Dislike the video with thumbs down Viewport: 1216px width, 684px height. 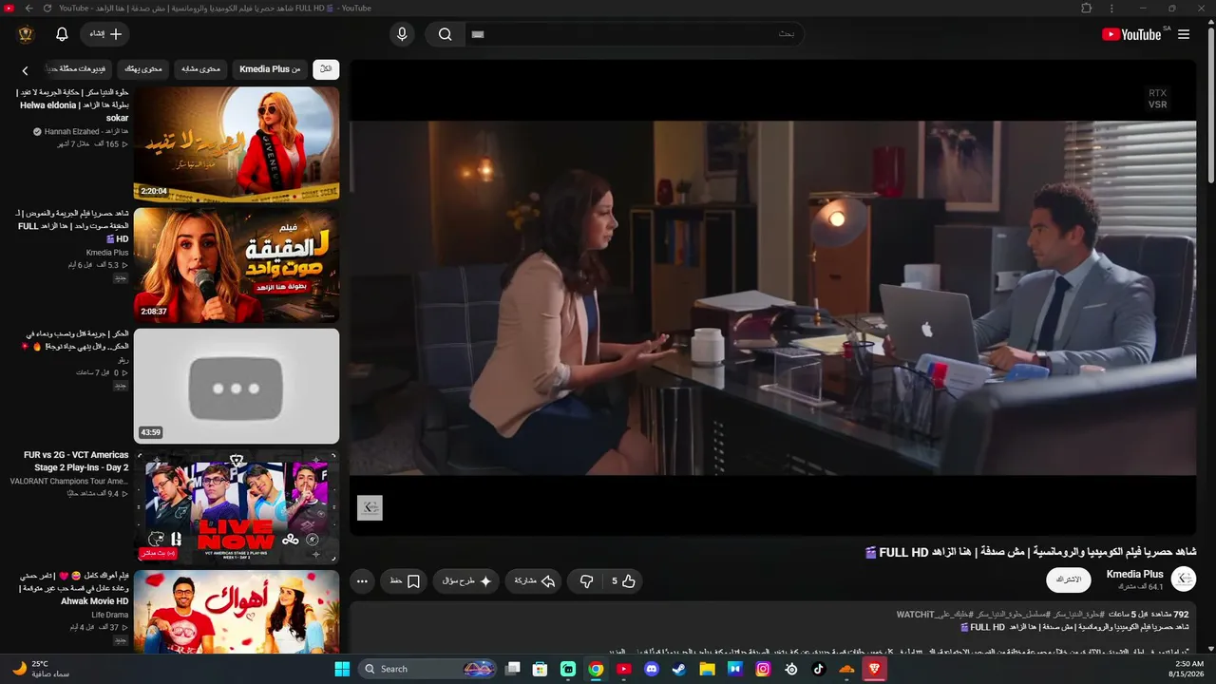click(586, 581)
